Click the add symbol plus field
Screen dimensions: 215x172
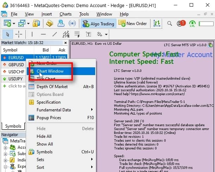pyautogui.click(x=14, y=86)
